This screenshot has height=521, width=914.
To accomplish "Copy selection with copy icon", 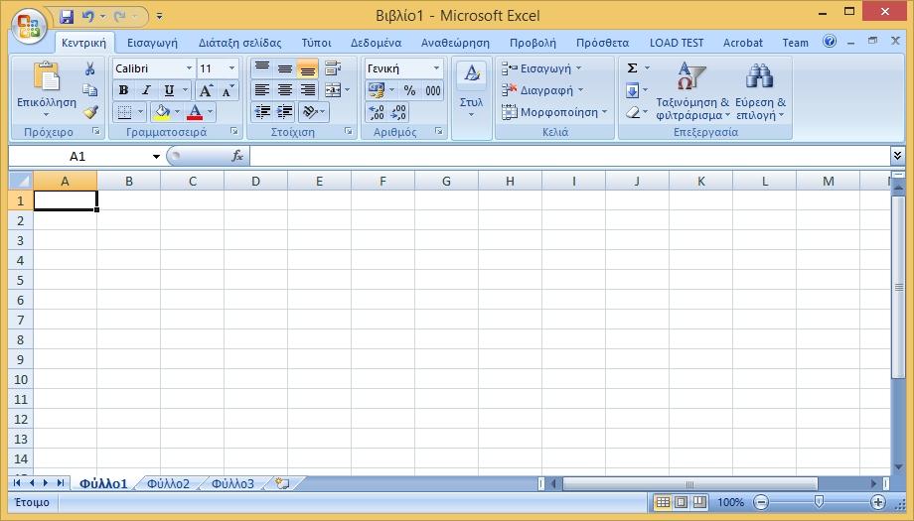I will 89,90.
